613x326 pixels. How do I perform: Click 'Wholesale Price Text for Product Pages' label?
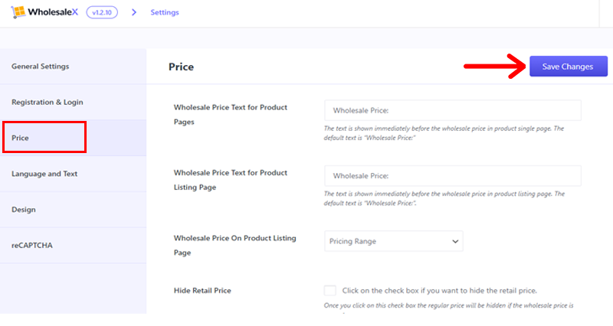[x=231, y=114]
